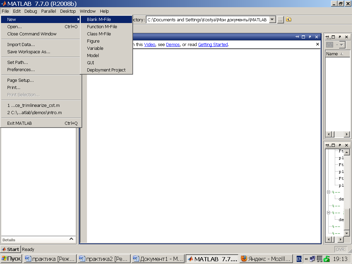Open the Demos link

tap(173, 44)
